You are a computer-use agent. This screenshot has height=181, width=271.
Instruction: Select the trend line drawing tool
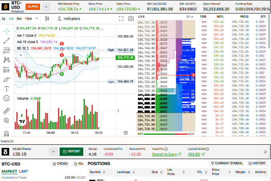point(6,41)
